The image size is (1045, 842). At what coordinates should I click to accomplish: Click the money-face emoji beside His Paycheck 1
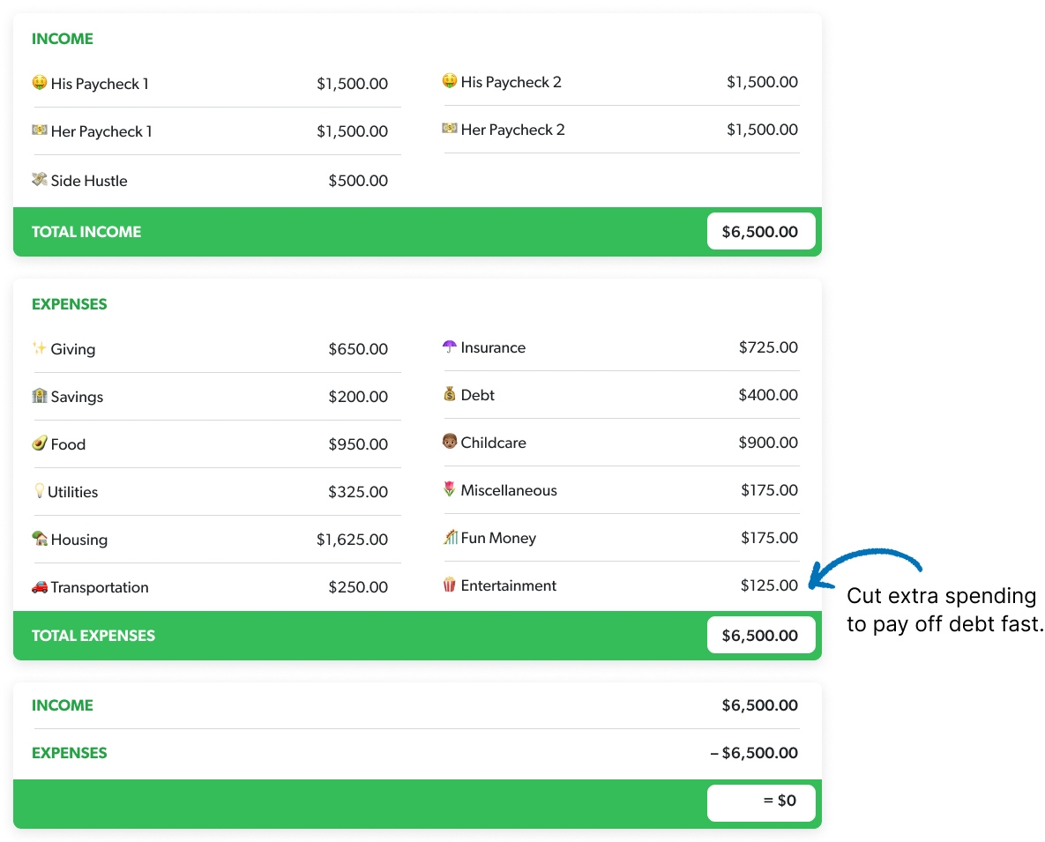[40, 84]
